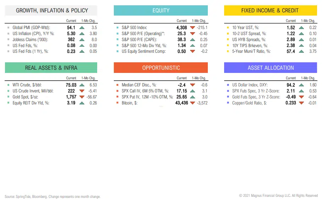Select the Opportunistic section header
The image size is (322, 200).
161,68
